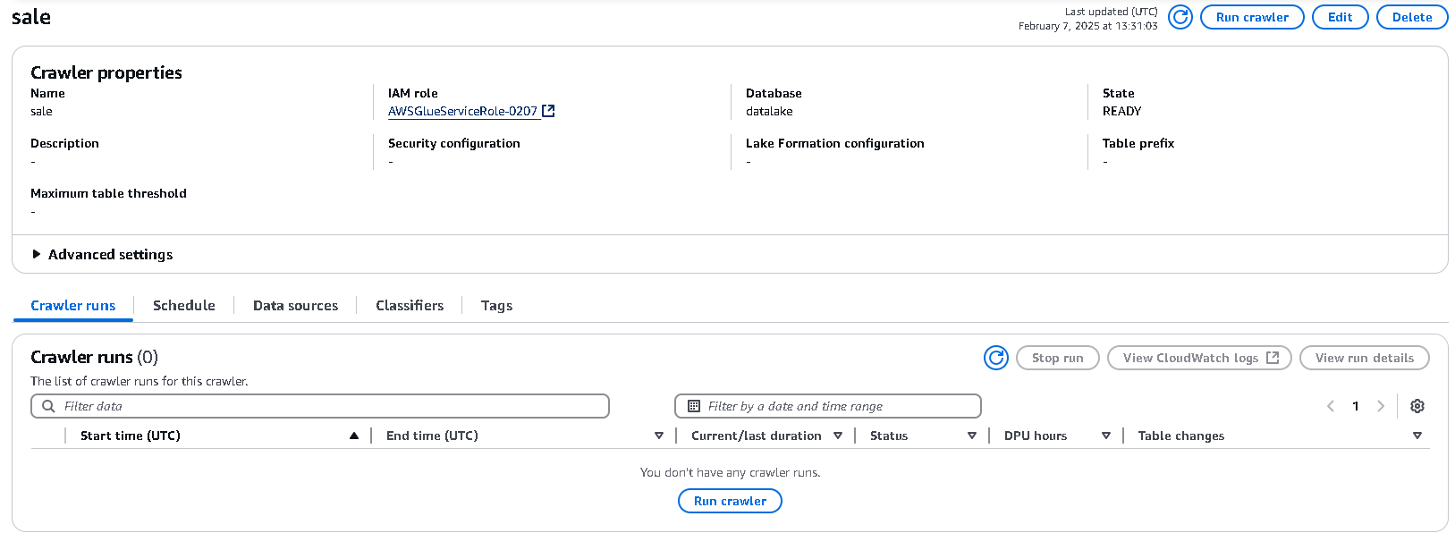Switch to the Schedule tab
This screenshot has width=1455, height=550.
pyautogui.click(x=184, y=306)
